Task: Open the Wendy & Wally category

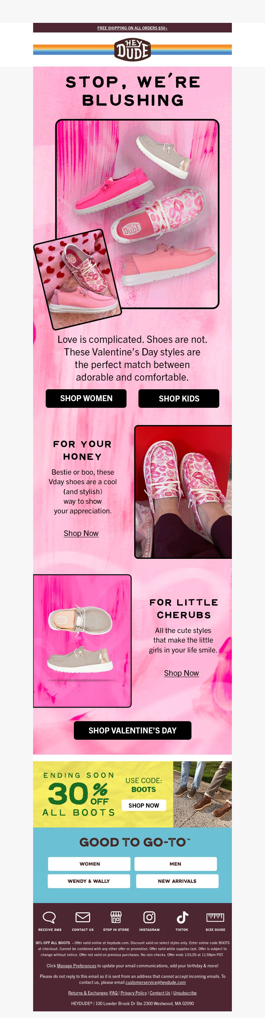Action: pyautogui.click(x=89, y=881)
